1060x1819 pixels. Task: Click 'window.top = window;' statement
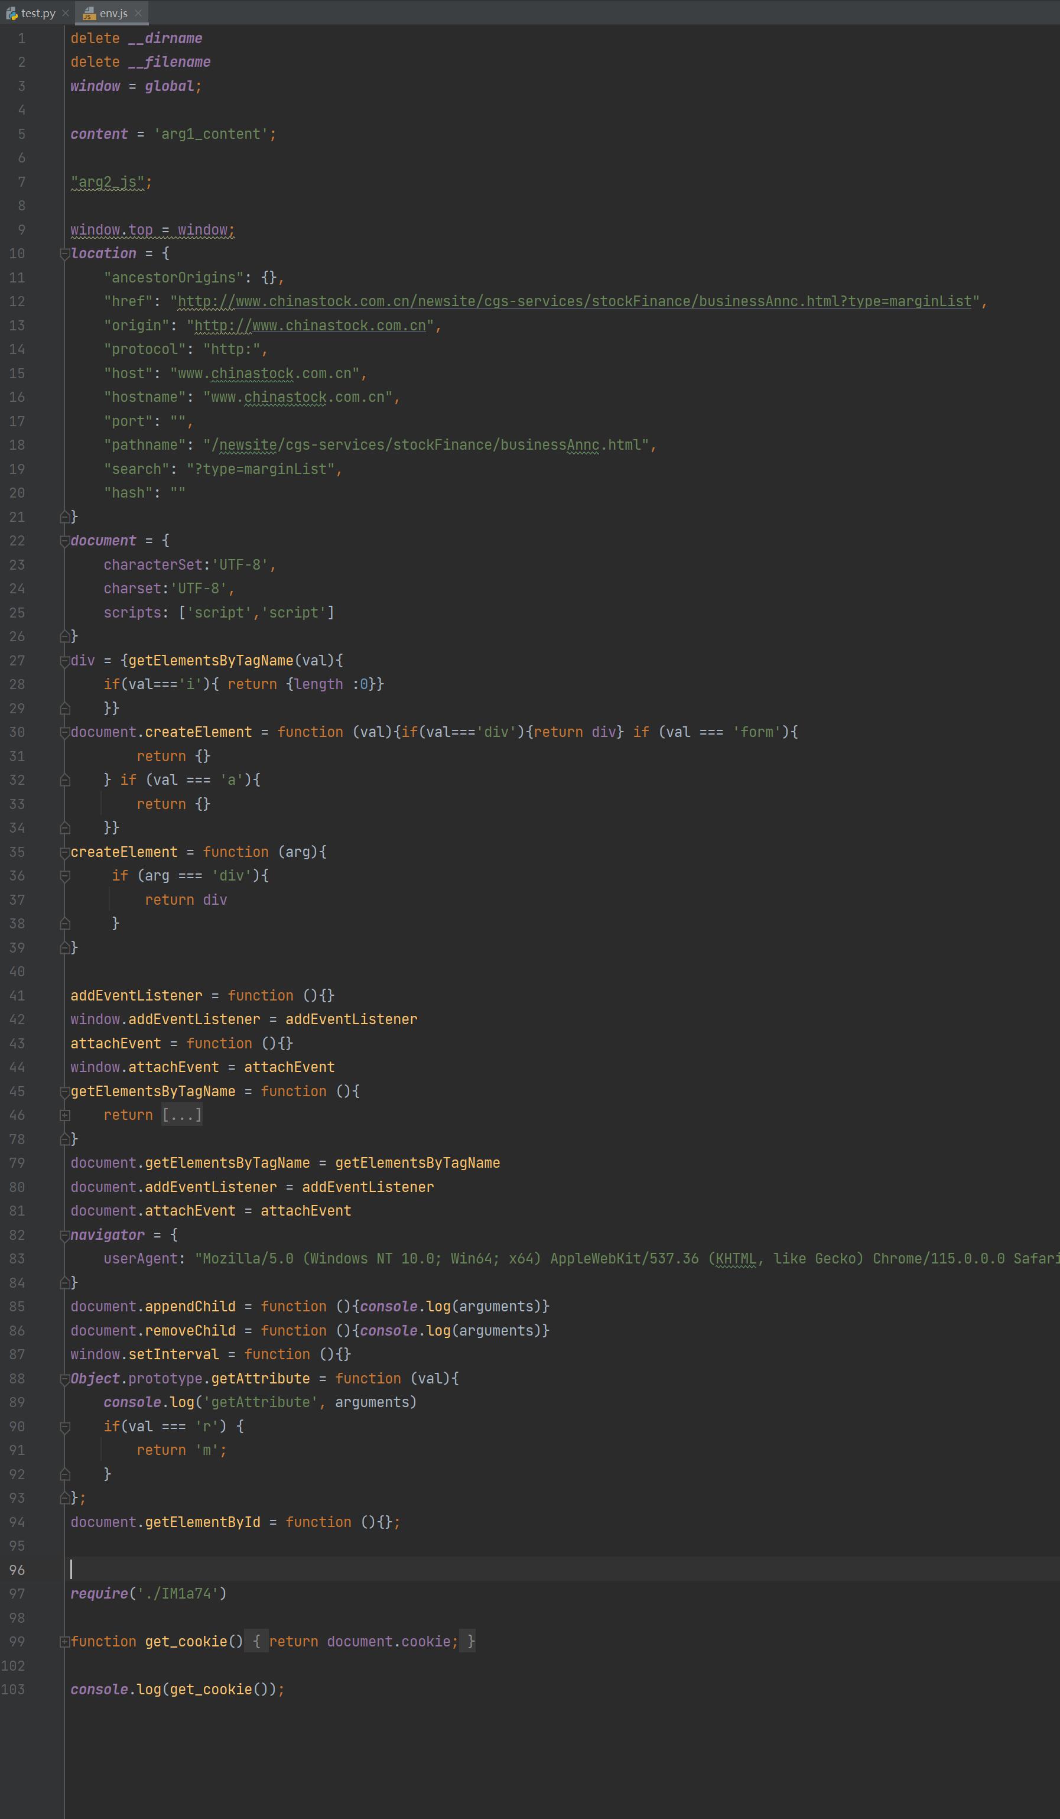(152, 229)
